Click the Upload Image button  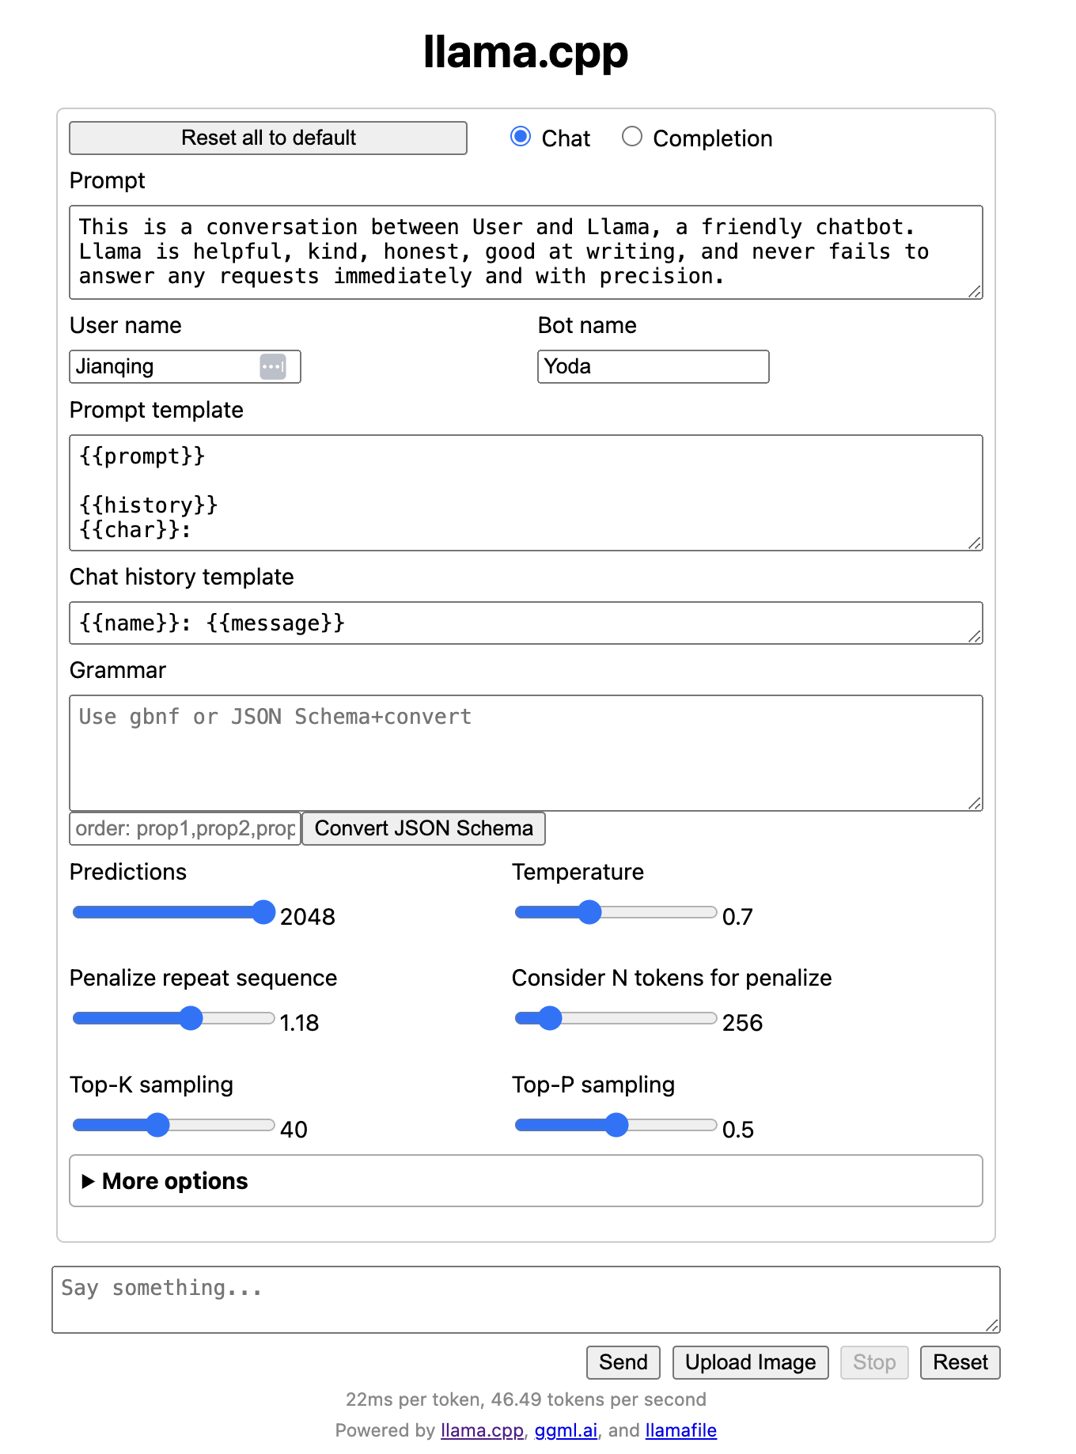click(x=751, y=1362)
